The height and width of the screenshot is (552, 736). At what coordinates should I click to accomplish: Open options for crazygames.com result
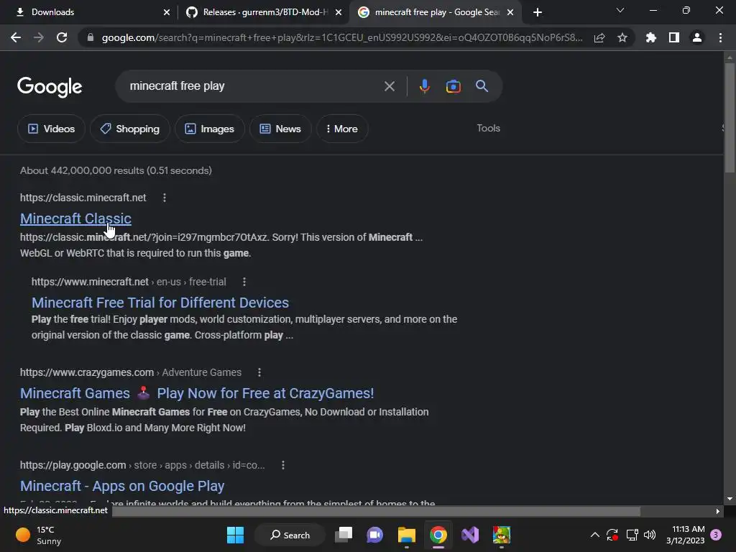coord(259,372)
